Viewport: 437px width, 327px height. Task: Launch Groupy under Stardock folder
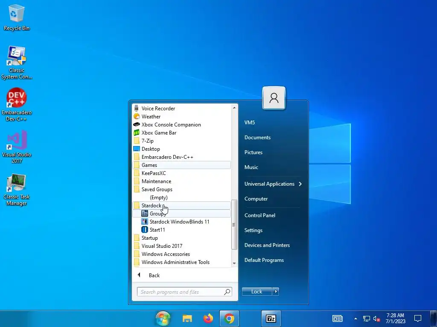click(x=182, y=214)
